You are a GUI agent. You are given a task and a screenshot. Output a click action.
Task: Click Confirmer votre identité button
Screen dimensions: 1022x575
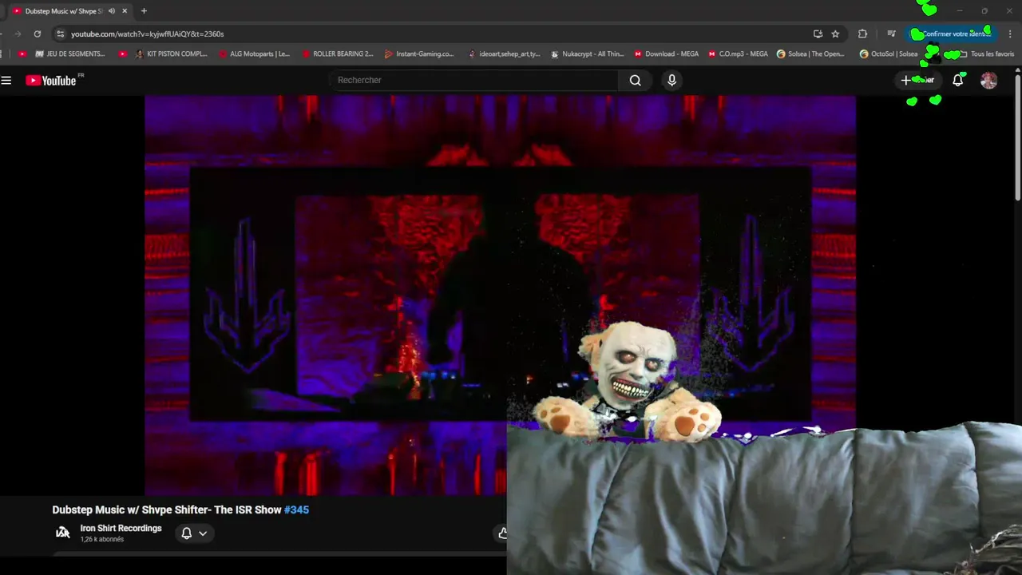tap(953, 34)
